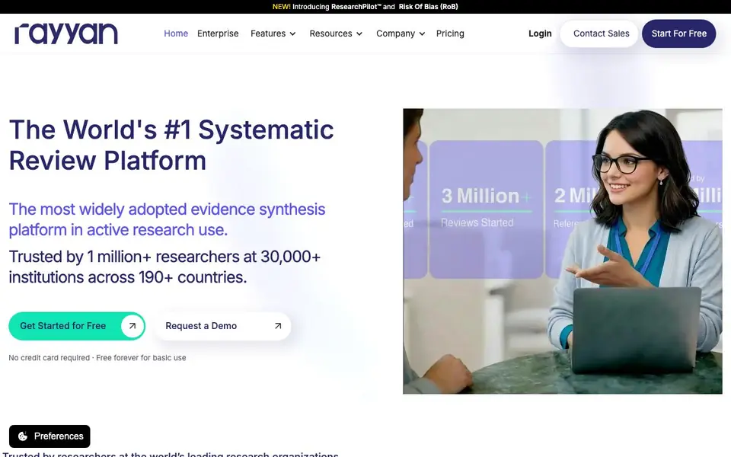Click the arrow icon on Get Started for Free
Image resolution: width=731 pixels, height=457 pixels.
(x=132, y=326)
